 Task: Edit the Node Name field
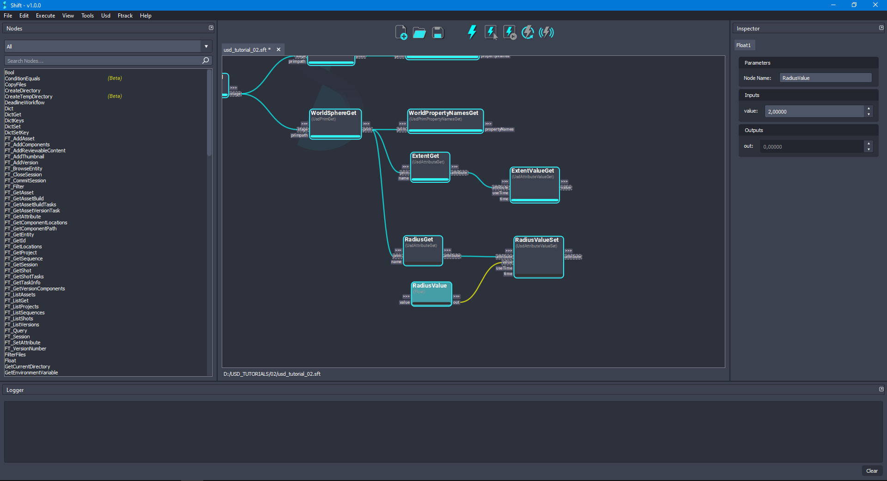825,78
